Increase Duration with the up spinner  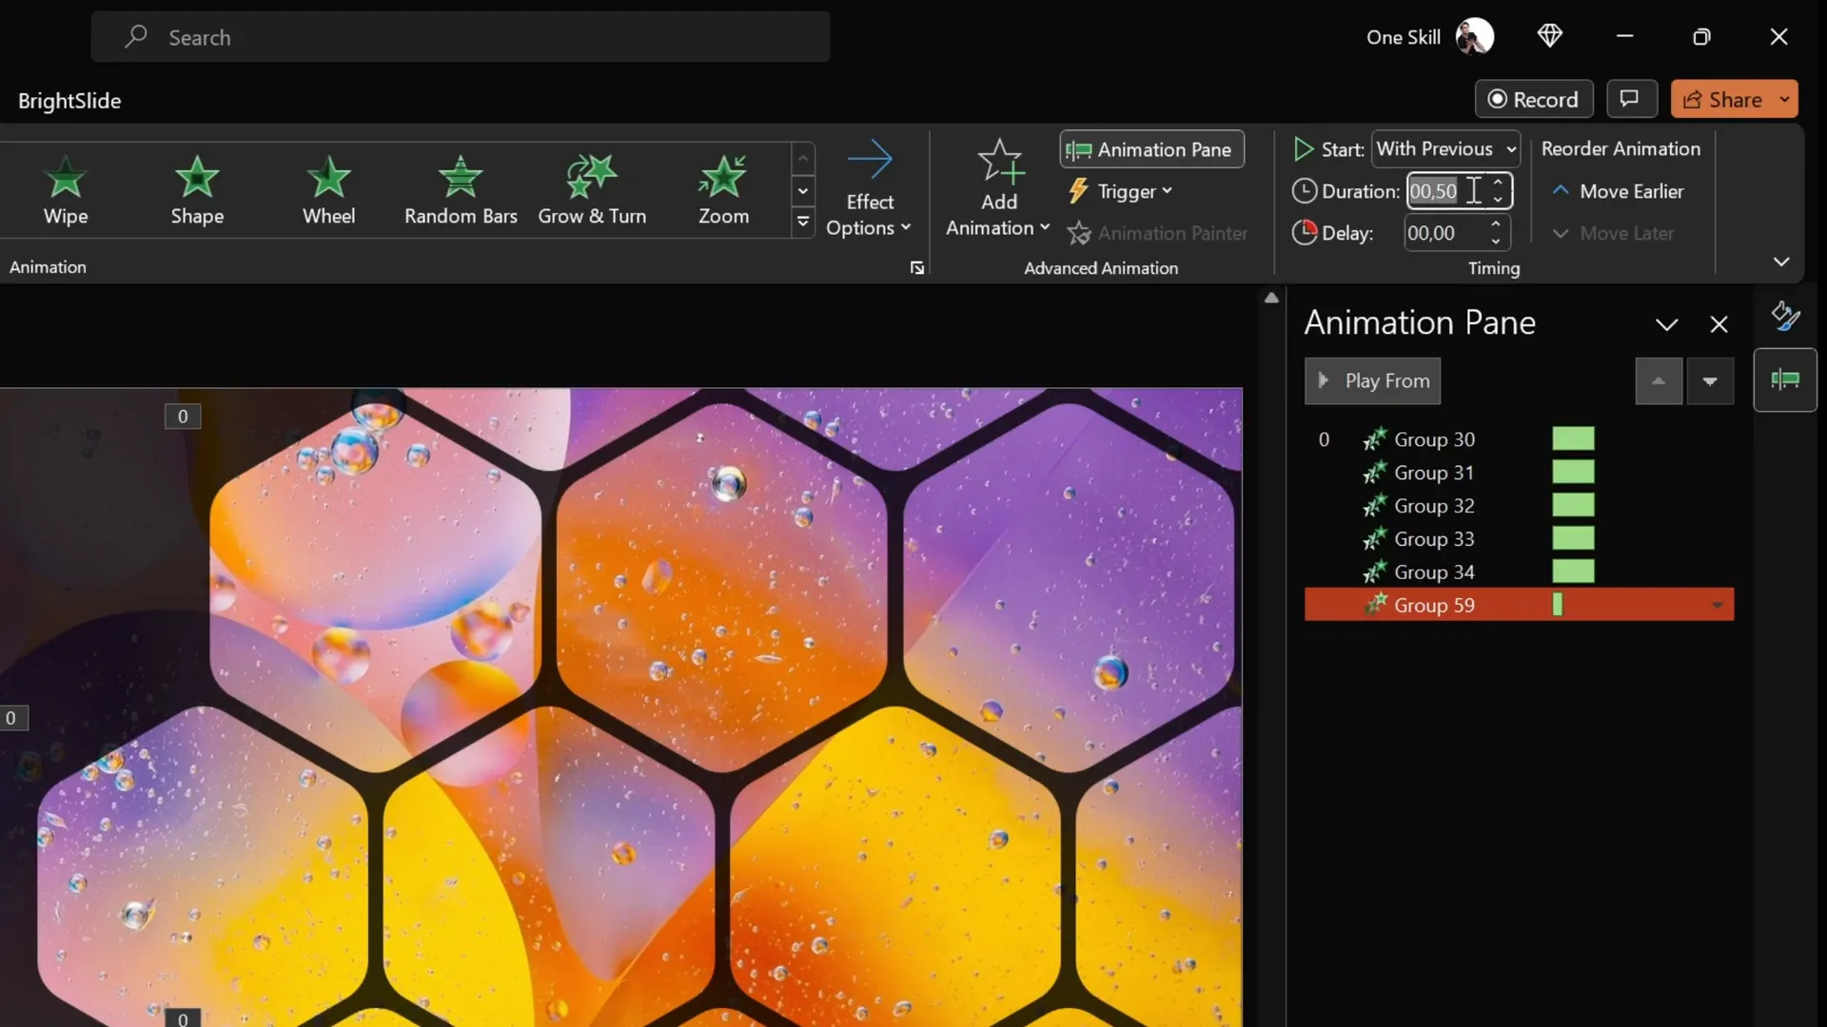coord(1498,183)
